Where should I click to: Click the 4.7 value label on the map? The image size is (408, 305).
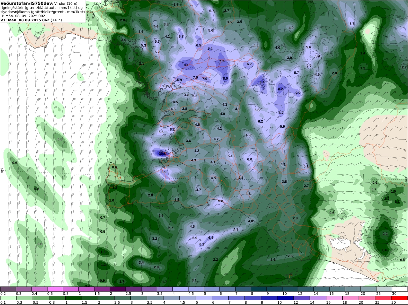(199, 190)
